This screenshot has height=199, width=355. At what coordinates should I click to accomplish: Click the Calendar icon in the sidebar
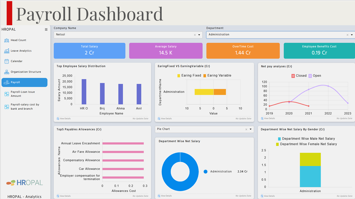click(6, 61)
